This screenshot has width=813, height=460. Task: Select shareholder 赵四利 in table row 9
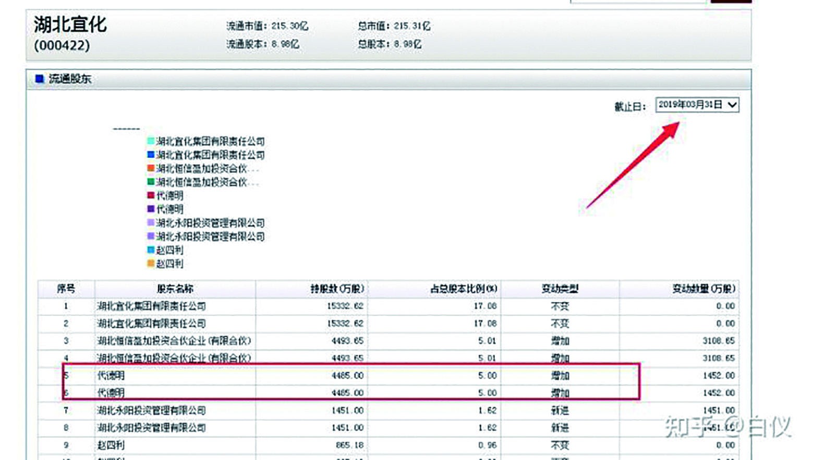pos(111,445)
